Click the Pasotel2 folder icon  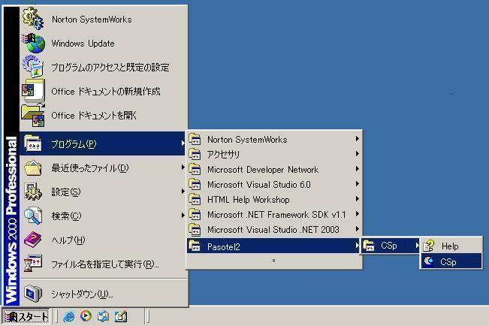[x=195, y=246]
